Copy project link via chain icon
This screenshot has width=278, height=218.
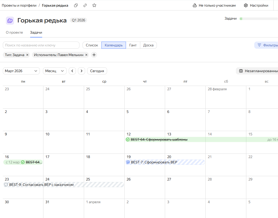pyautogui.click(x=85, y=5)
